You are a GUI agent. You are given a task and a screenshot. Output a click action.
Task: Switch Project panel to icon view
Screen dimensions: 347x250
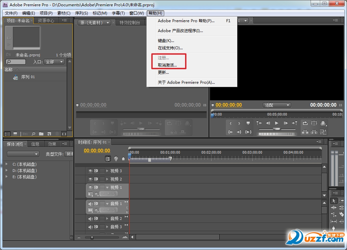pos(15,134)
